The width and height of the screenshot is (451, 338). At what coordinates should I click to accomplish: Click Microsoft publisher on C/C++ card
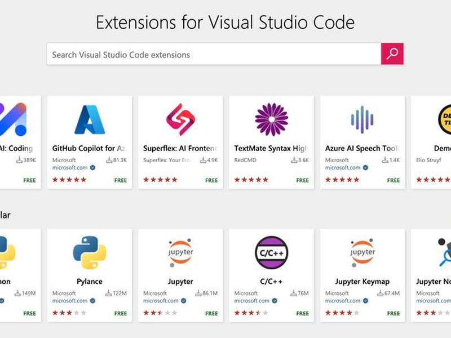coord(246,293)
